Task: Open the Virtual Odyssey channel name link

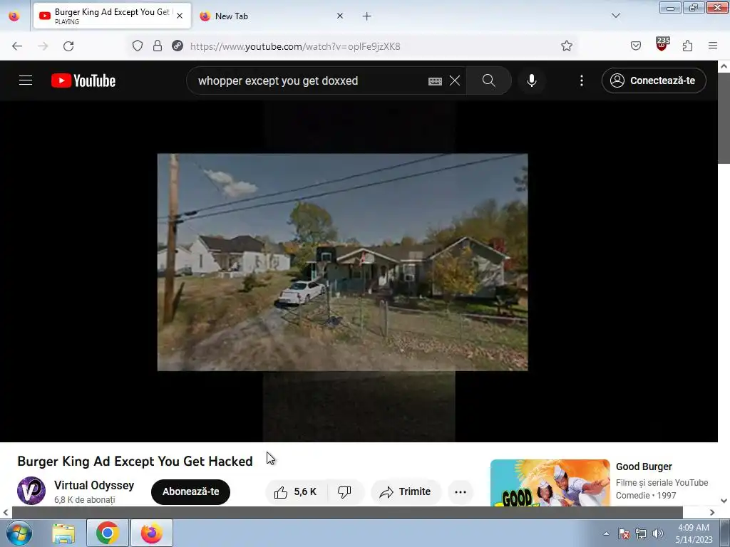Action: pyautogui.click(x=94, y=485)
